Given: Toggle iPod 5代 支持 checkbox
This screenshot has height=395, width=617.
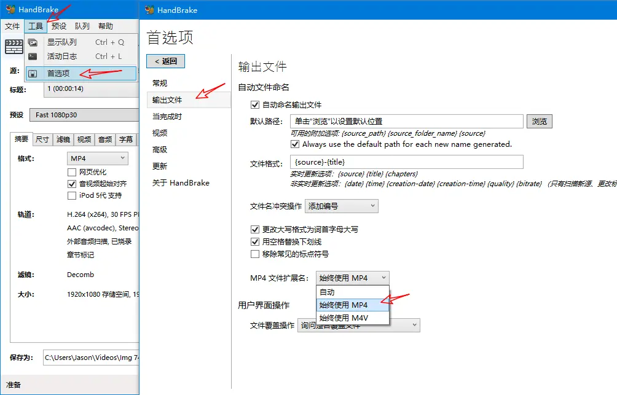Looking at the screenshot, I should tap(72, 195).
